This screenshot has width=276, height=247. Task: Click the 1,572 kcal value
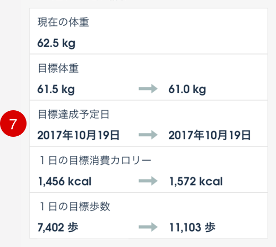(196, 181)
